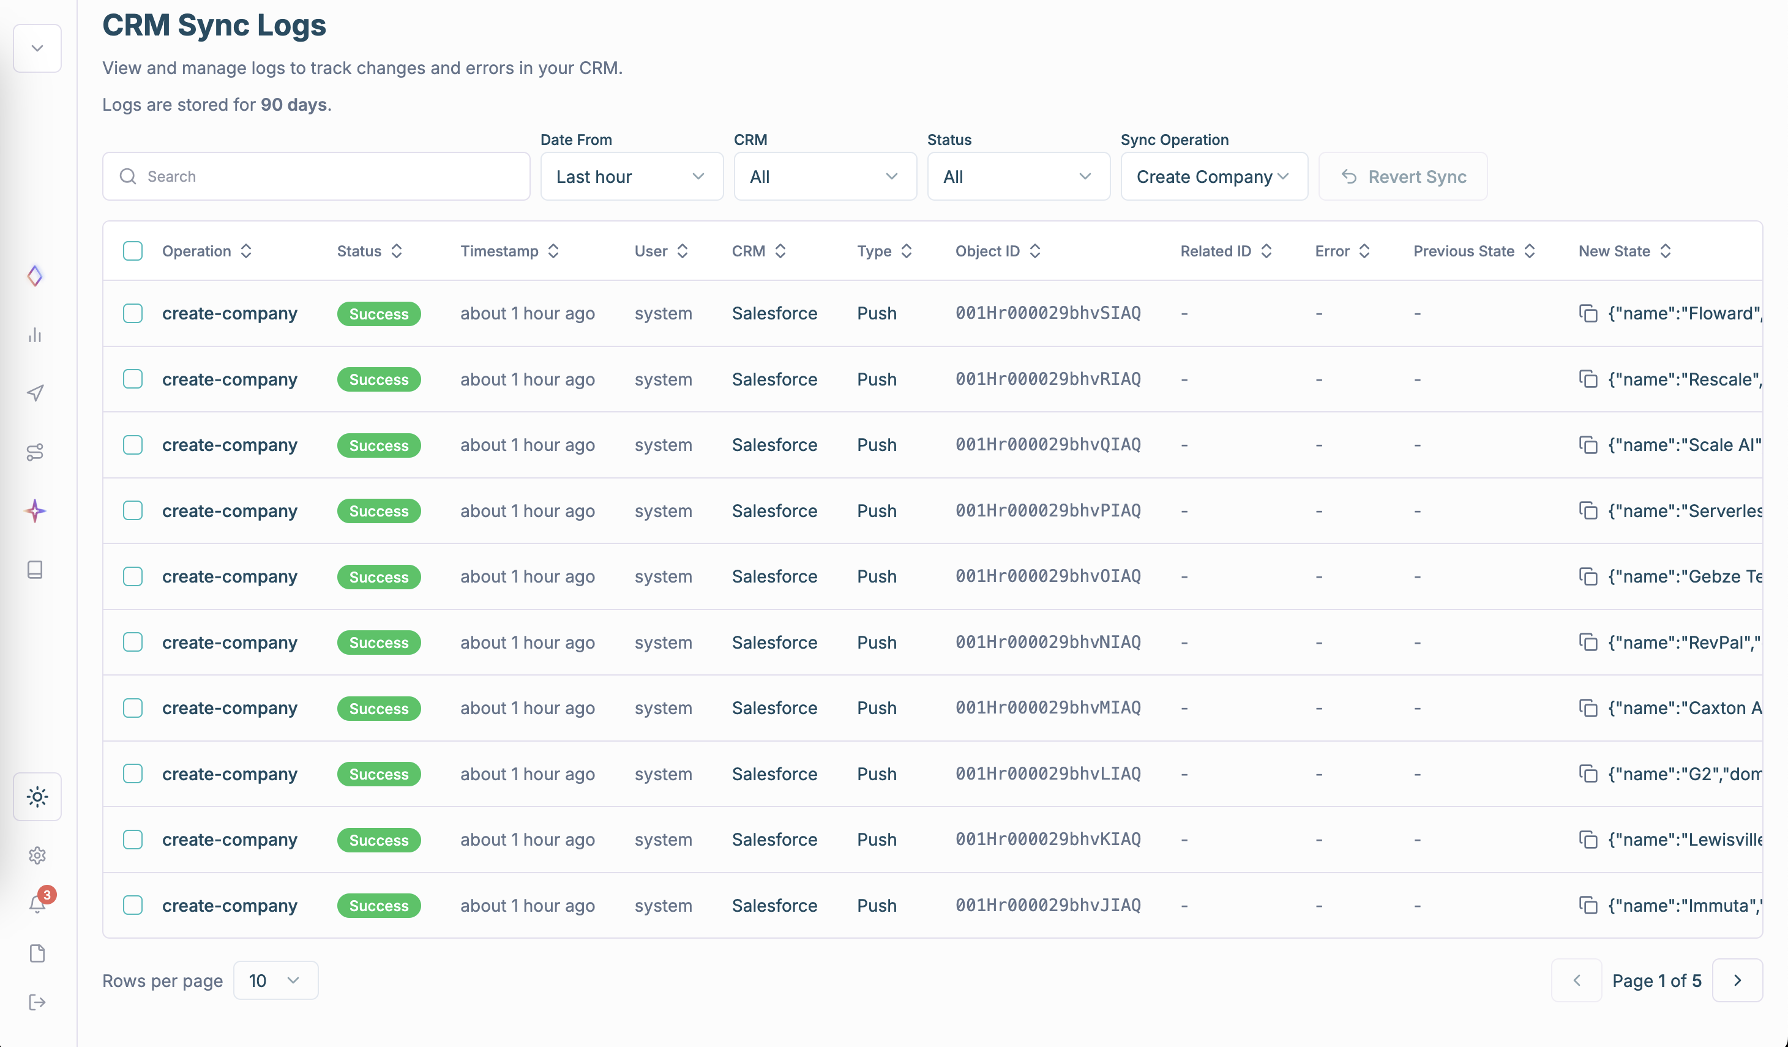1788x1047 pixels.
Task: Check the select-all header checkbox
Action: pos(133,251)
